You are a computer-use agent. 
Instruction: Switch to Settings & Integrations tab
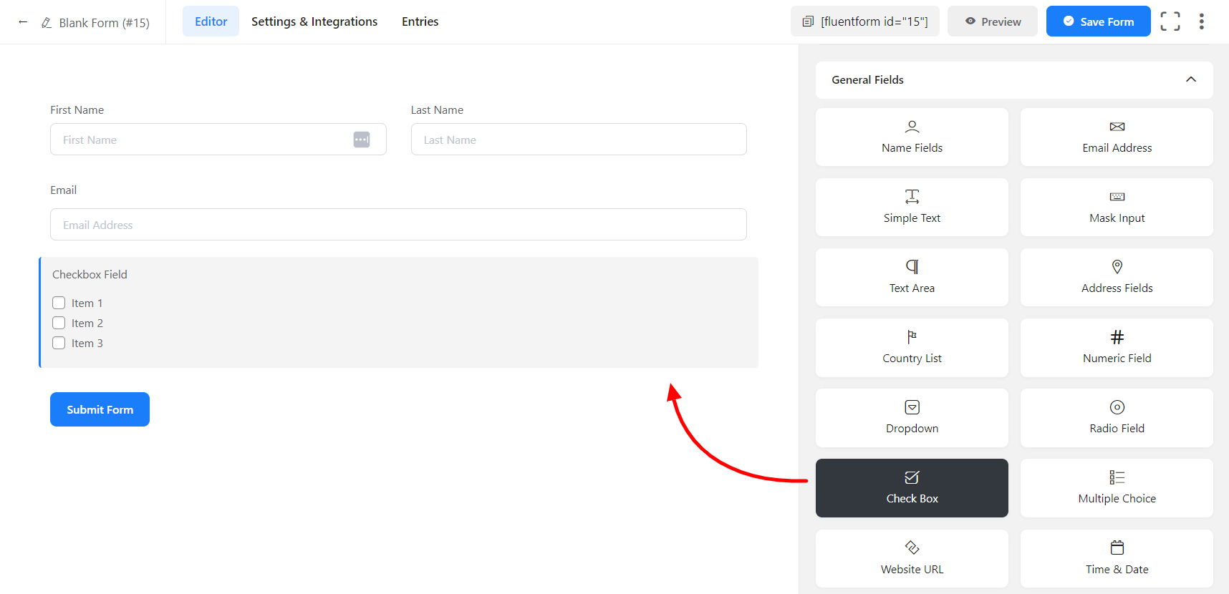click(314, 21)
